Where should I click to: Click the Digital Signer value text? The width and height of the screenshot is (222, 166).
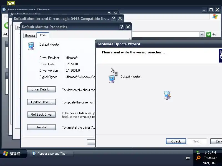pos(80,77)
